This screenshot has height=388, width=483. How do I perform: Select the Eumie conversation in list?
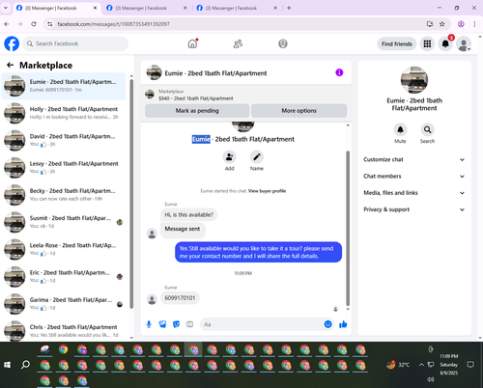(64, 86)
